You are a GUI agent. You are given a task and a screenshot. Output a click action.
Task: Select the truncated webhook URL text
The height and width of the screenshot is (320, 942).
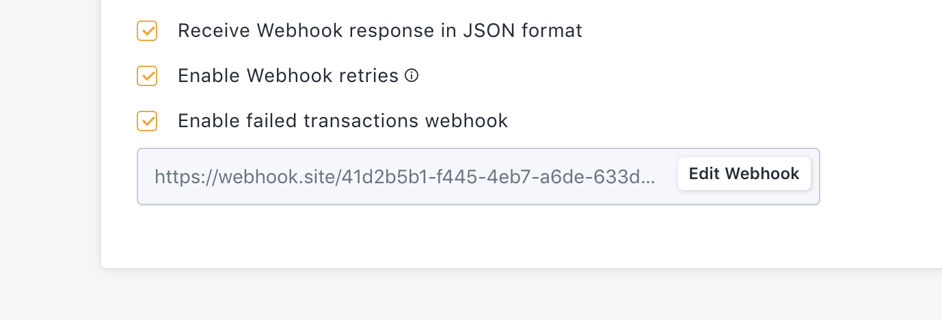click(x=405, y=177)
